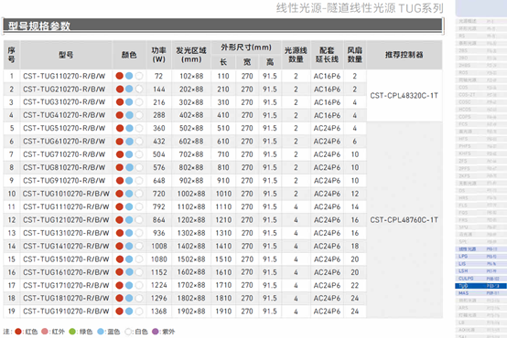Click the 线性光源-隧道线性光源 TUG系列 page title
Viewport: 507px width, 338px height.
click(360, 8)
